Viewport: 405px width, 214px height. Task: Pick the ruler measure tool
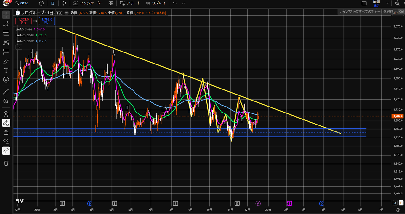[x=6, y=92]
